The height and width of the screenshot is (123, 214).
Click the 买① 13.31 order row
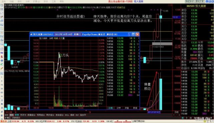tap(198, 26)
